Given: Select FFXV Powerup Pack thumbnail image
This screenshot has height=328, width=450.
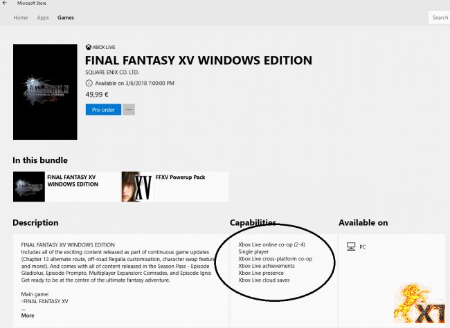Looking at the screenshot, I should (137, 186).
